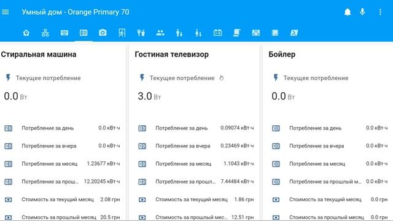Click counter icon for Бойлер Потребление за вчера
The image size is (393, 221).
tap(276, 146)
